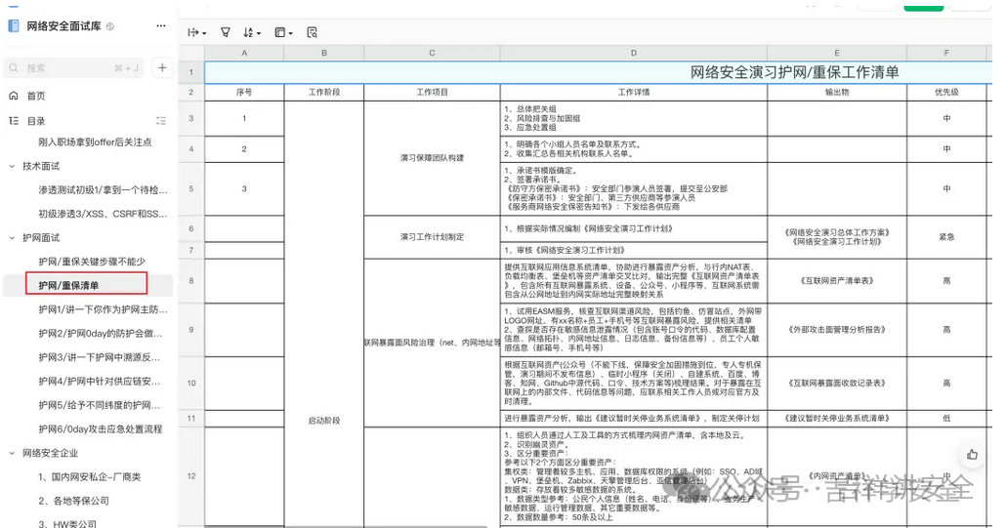Select row header 11
This screenshot has height=528, width=1006.
click(x=191, y=418)
